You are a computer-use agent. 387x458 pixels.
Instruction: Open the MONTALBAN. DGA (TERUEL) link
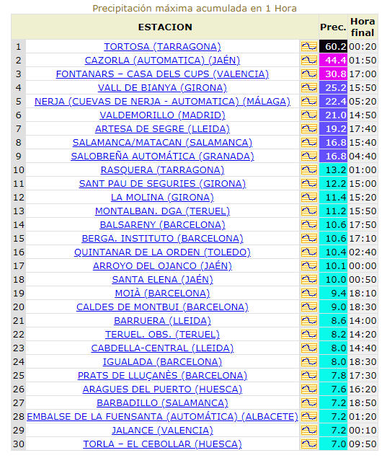click(x=162, y=211)
